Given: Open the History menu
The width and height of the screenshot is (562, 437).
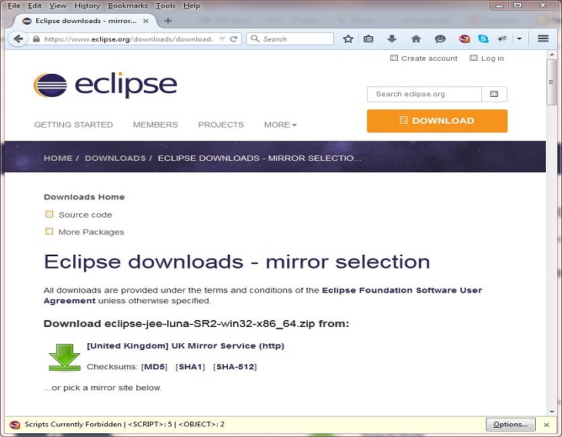Looking at the screenshot, I should pos(87,5).
